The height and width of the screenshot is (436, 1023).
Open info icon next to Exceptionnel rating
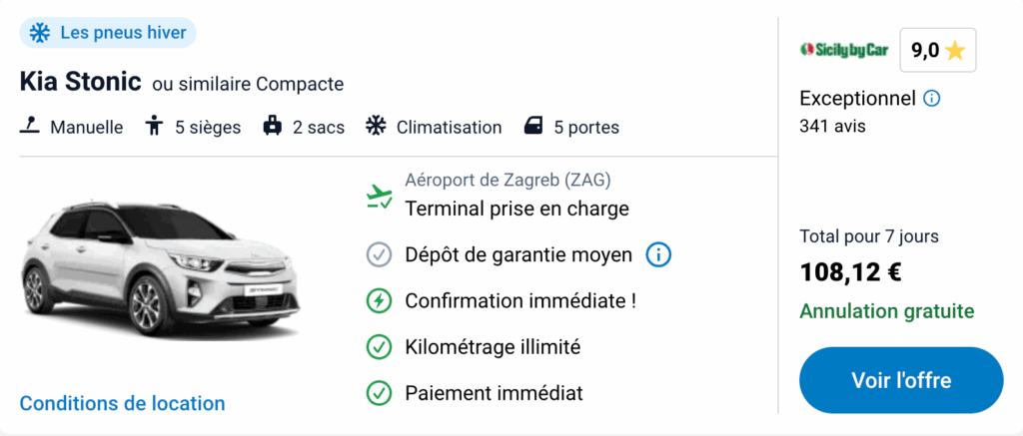(x=932, y=99)
